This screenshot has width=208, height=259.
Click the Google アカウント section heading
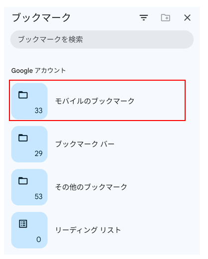coord(38,71)
